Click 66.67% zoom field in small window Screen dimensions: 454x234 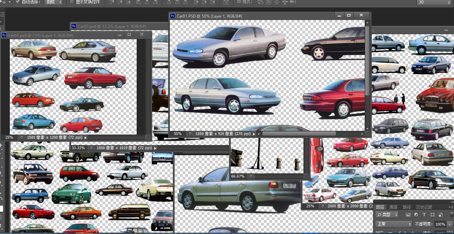(x=238, y=176)
